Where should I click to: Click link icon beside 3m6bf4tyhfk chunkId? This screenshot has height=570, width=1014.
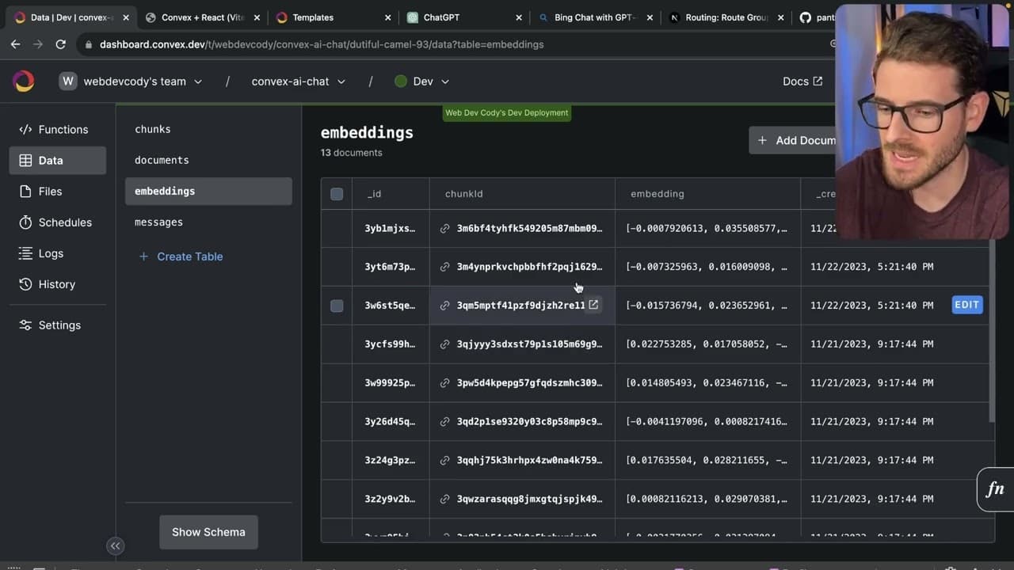click(445, 229)
